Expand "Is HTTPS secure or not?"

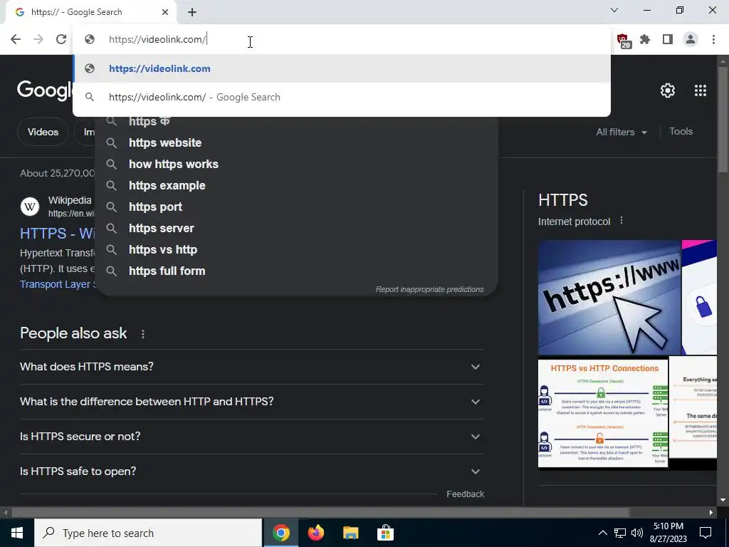pyautogui.click(x=251, y=437)
